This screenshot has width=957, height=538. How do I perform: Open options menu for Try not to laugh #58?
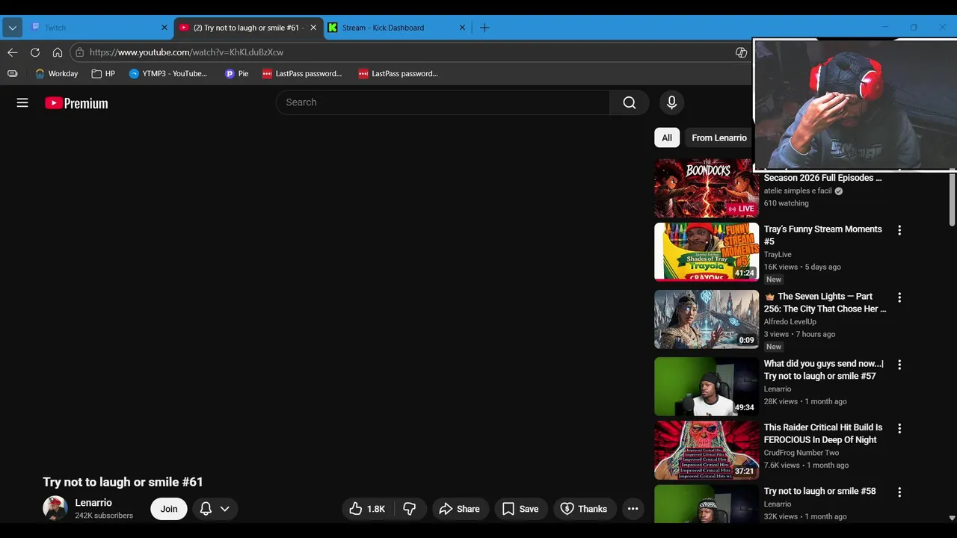(x=899, y=492)
